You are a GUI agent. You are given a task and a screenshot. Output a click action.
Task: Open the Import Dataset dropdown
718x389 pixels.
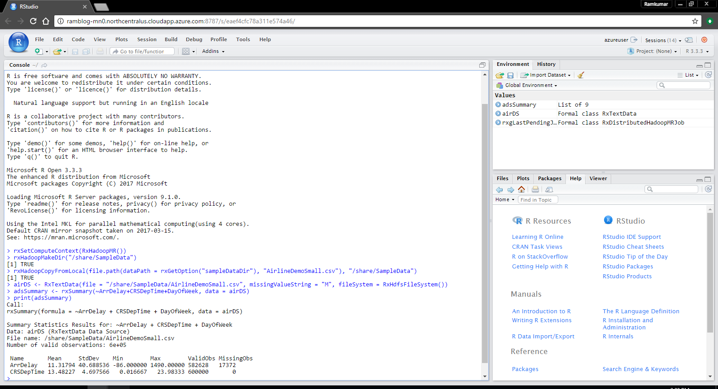pyautogui.click(x=545, y=75)
